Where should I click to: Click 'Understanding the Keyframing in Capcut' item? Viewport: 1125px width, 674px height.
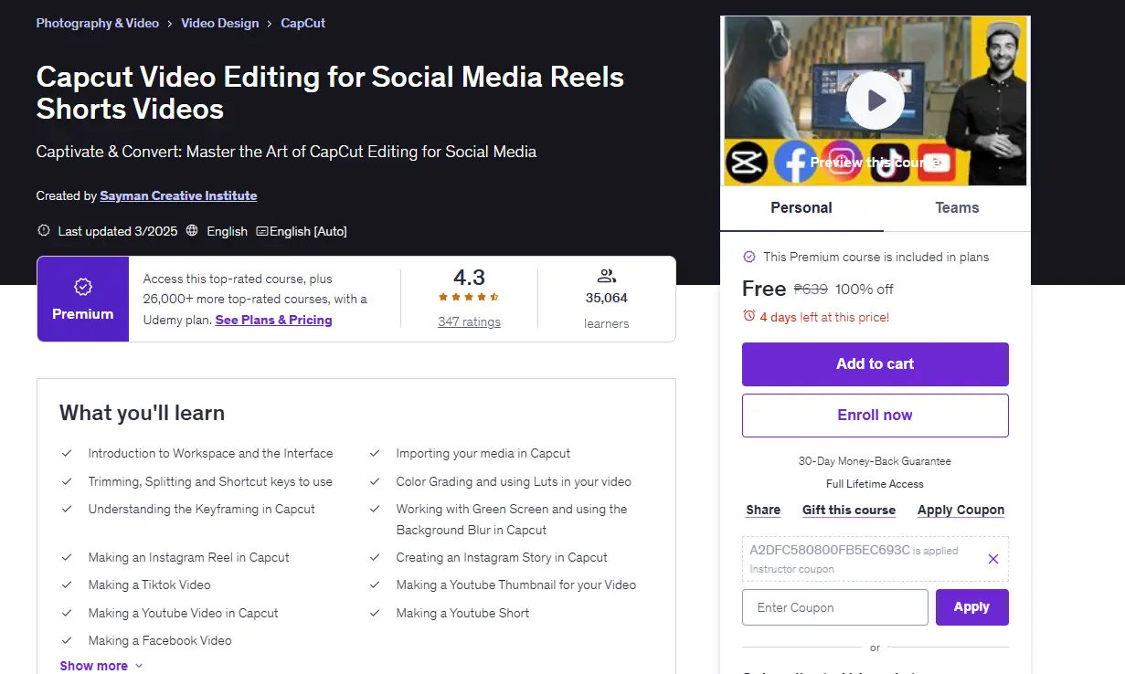[201, 509]
